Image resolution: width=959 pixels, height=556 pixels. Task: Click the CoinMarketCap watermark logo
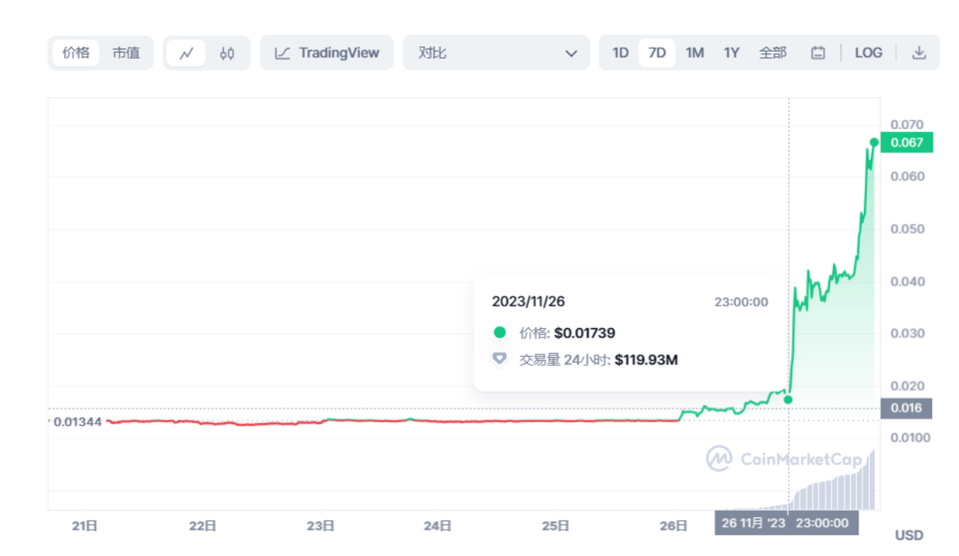[x=719, y=459]
